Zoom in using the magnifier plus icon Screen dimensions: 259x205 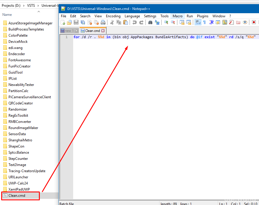pyautogui.click(x=166, y=22)
